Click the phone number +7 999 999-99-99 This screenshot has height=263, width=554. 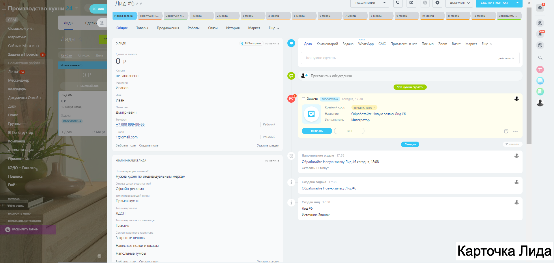click(130, 125)
